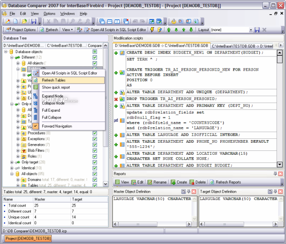
Task: Click Create in Reports toolbar
Action: point(179,182)
